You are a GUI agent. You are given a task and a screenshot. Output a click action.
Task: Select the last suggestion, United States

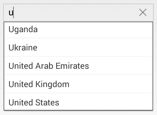point(78,101)
